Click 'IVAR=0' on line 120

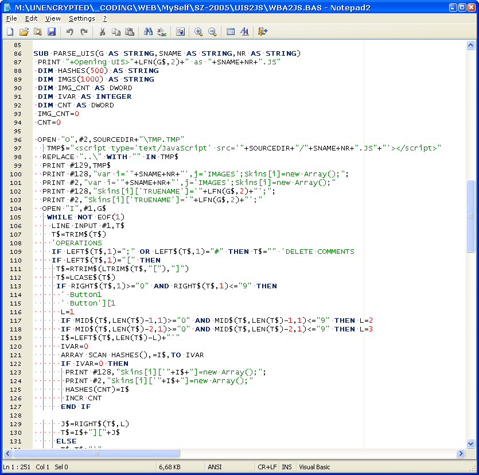(x=75, y=346)
